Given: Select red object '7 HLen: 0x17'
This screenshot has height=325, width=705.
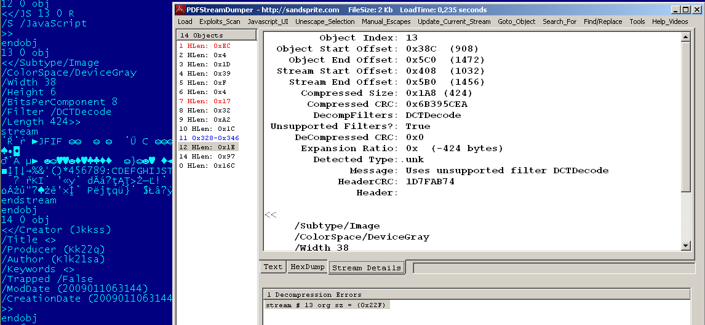Looking at the screenshot, I should click(205, 101).
